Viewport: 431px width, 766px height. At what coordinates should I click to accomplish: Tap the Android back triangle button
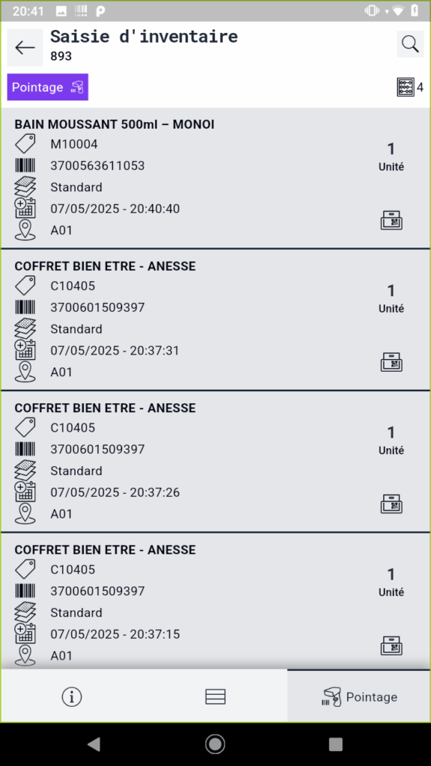click(94, 744)
